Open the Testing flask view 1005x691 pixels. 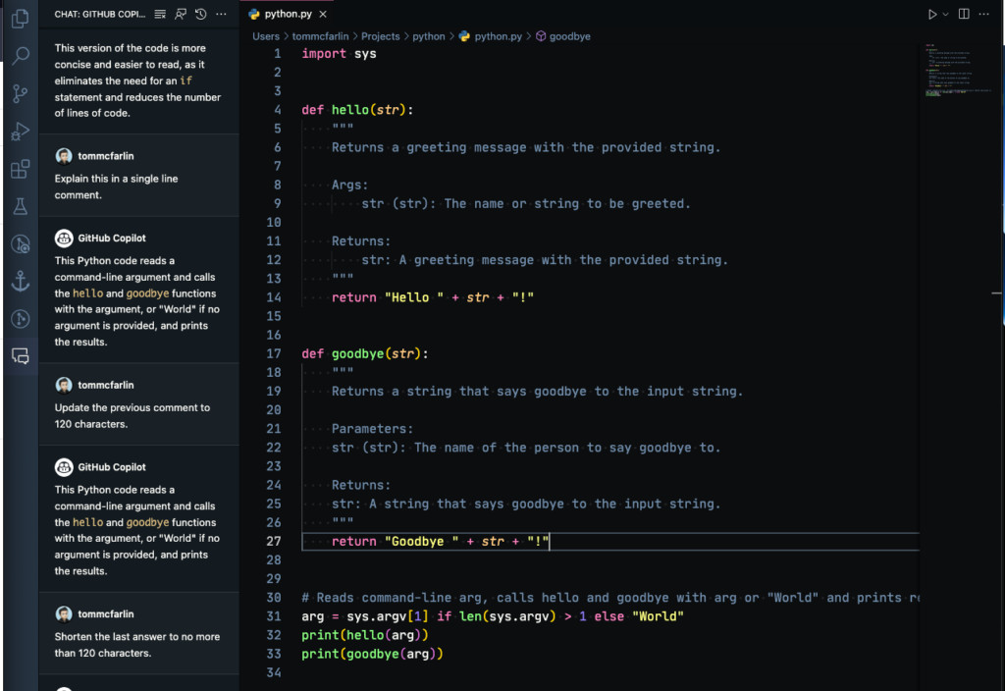pos(21,206)
